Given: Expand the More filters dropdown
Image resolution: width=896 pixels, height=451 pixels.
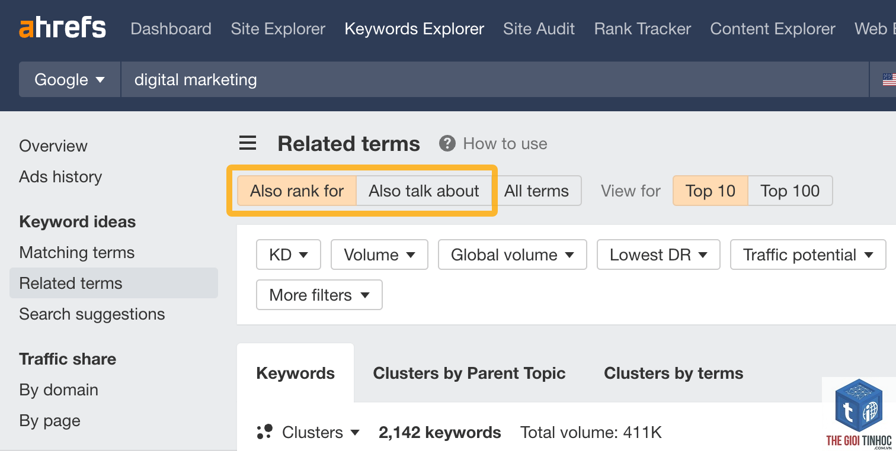Looking at the screenshot, I should 319,295.
